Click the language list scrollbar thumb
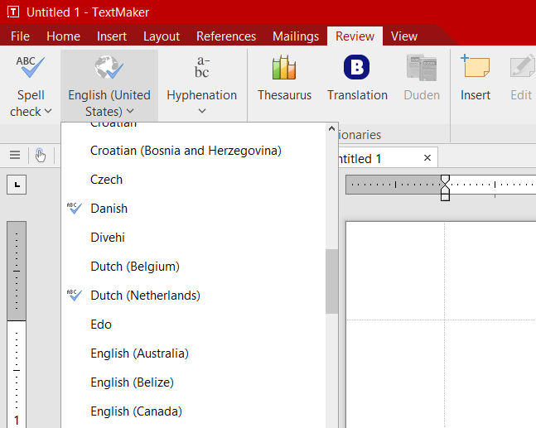This screenshot has height=428, width=536. click(x=331, y=281)
